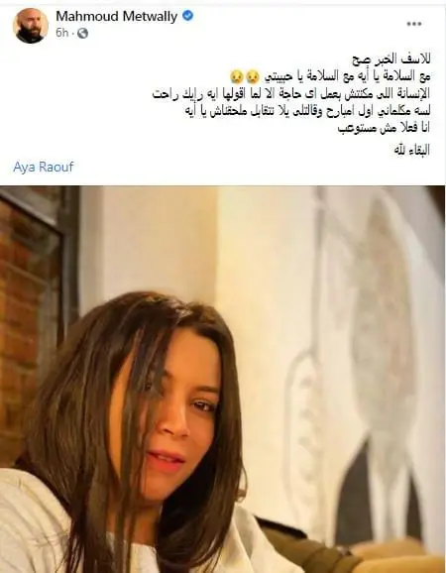Image resolution: width=446 pixels, height=573 pixels.
Task: Click the line 'للاسف الخبر صح'
Action: pyautogui.click(x=390, y=58)
